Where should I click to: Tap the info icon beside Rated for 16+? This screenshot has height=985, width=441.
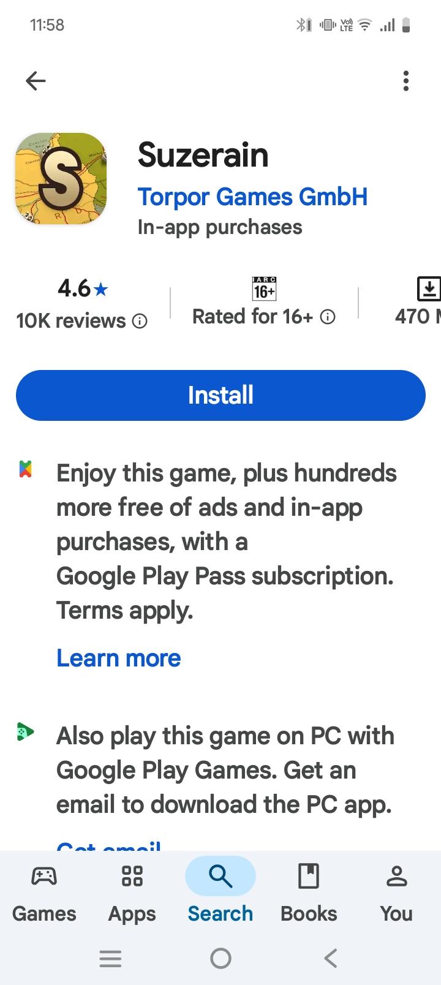328,317
